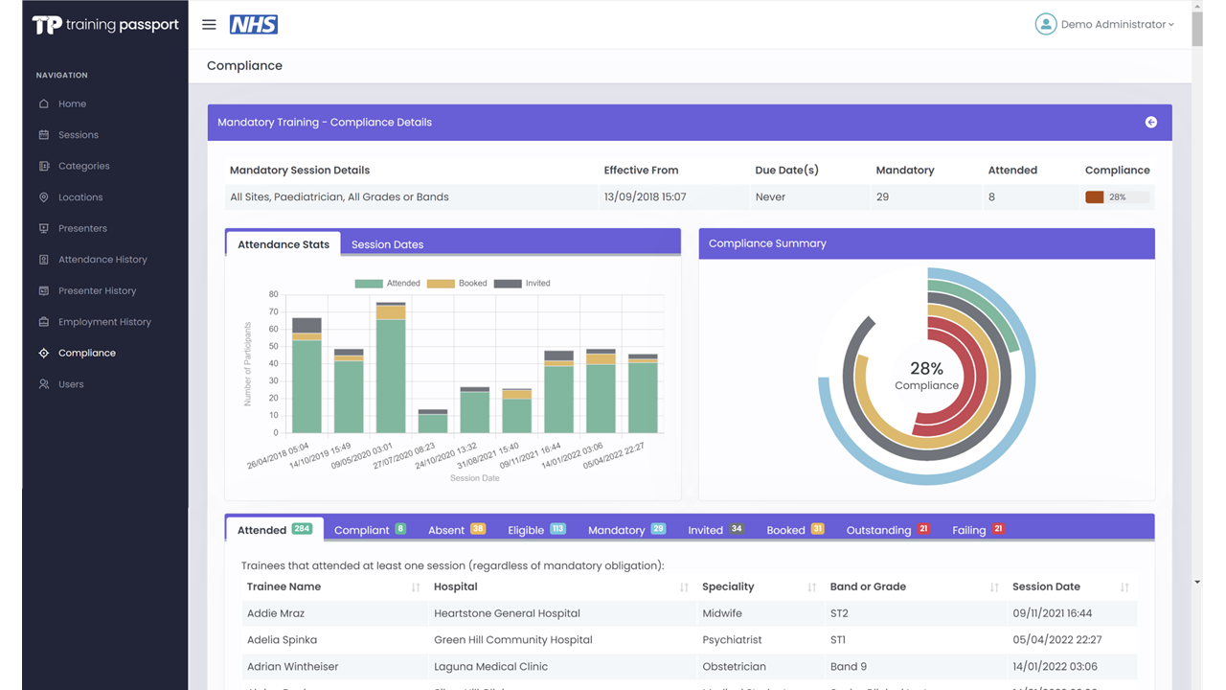Image resolution: width=1226 pixels, height=690 pixels.
Task: Open the Demo Administrator dropdown
Action: 1117,25
